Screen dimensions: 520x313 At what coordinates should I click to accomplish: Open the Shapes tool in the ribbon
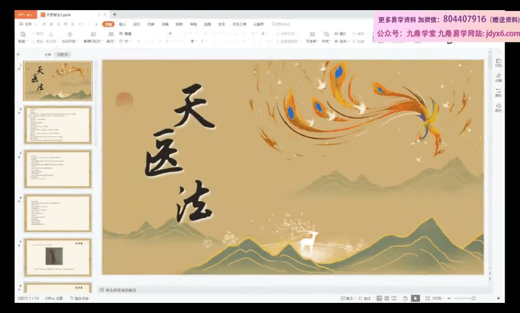(326, 35)
